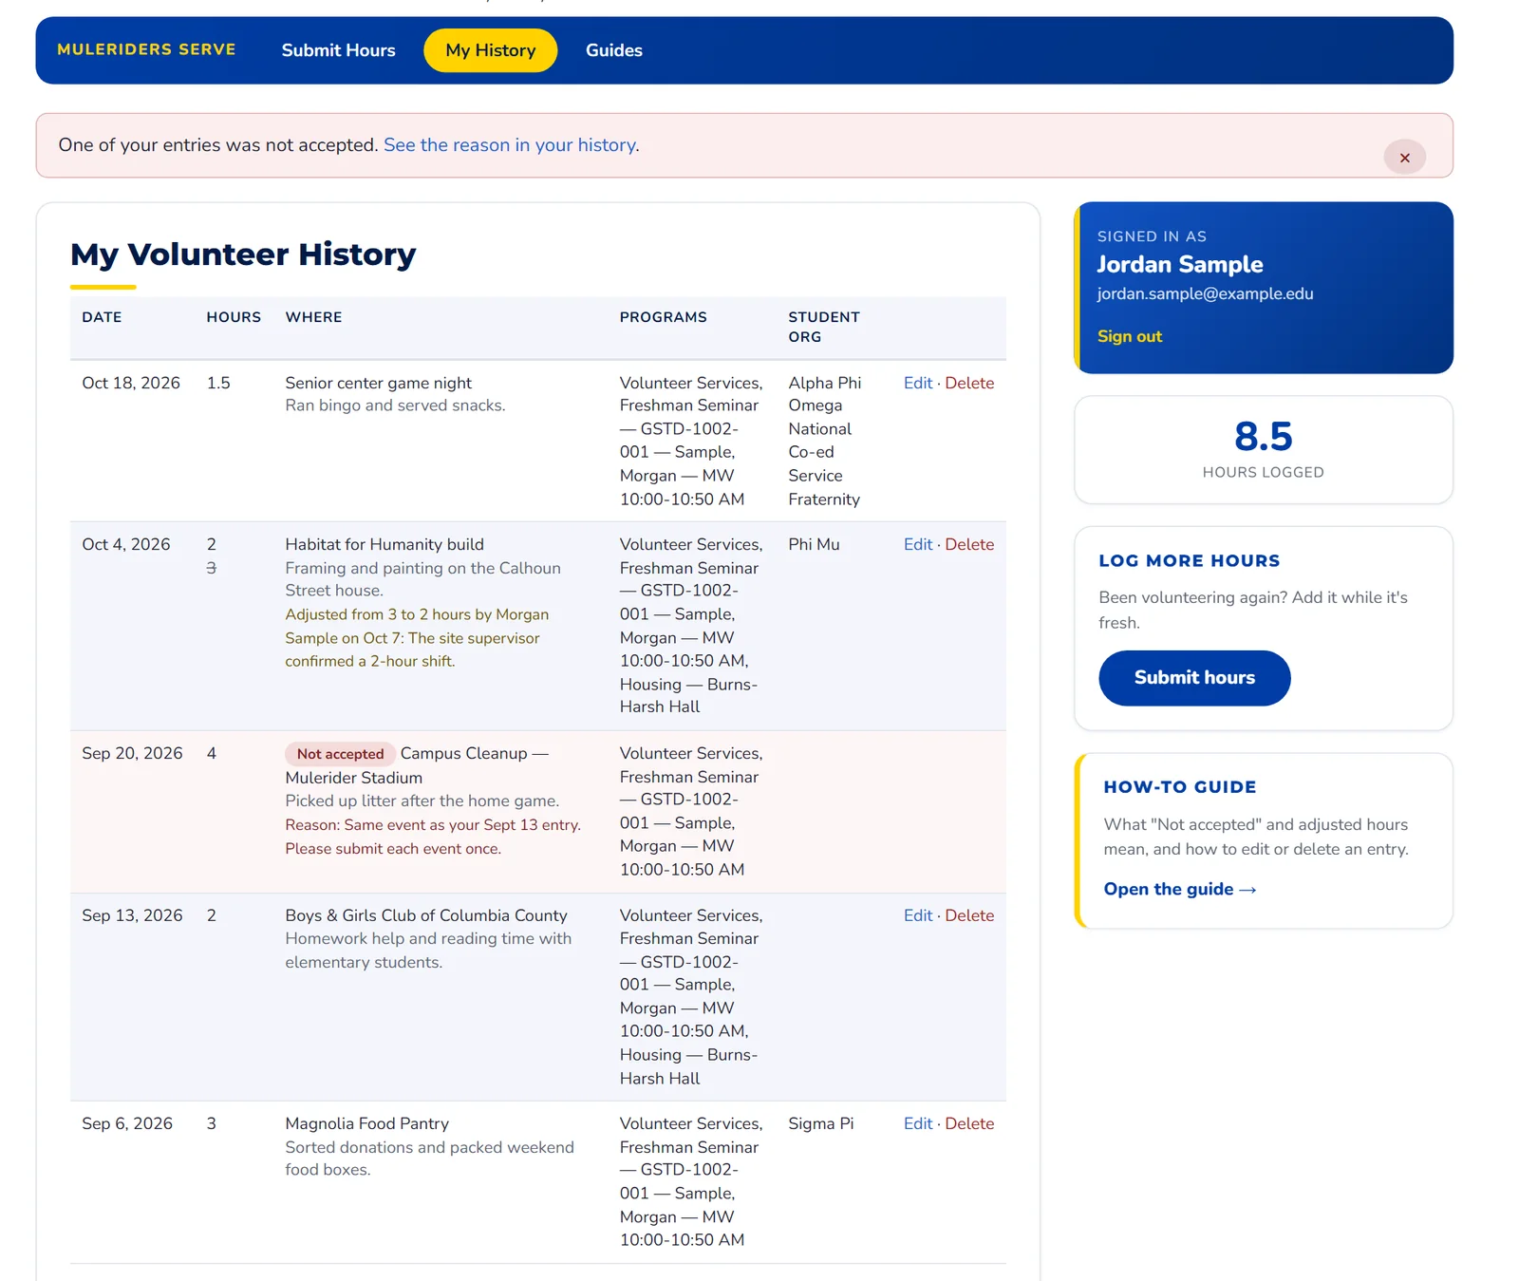Edit the Senior center game night entry
The height and width of the screenshot is (1281, 1519).
coord(917,383)
